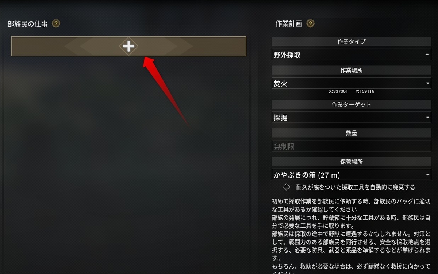This screenshot has width=438, height=274.
Task: Click the instructions paragraph starting 初めて採取作業
Action: click(x=351, y=205)
